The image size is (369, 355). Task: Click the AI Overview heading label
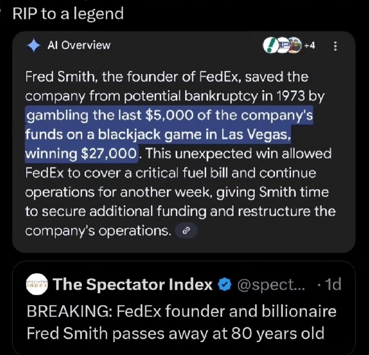click(79, 45)
